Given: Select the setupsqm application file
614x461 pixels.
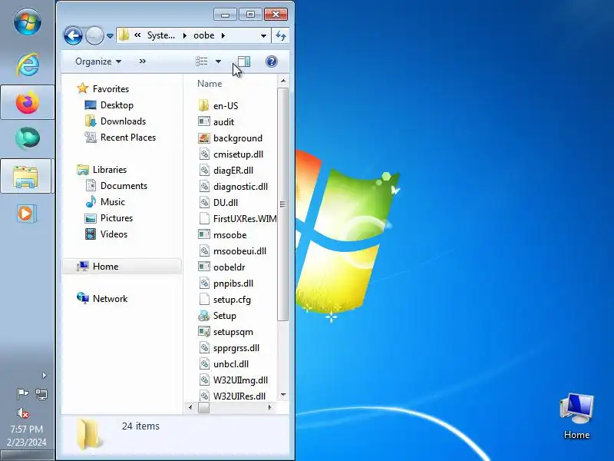Looking at the screenshot, I should click(233, 332).
